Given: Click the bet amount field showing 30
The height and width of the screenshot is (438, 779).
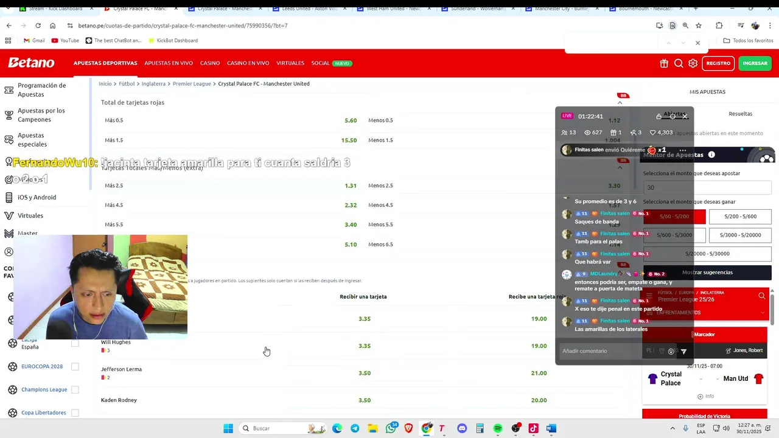Looking at the screenshot, I should point(707,187).
